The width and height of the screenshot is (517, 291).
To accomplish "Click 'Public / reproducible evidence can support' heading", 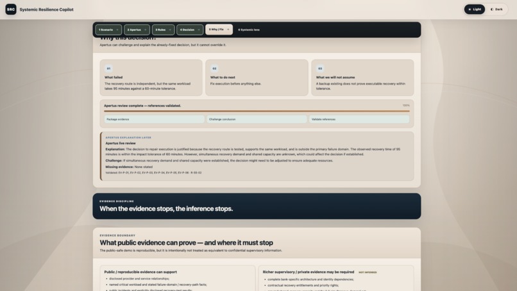I will [x=140, y=272].
